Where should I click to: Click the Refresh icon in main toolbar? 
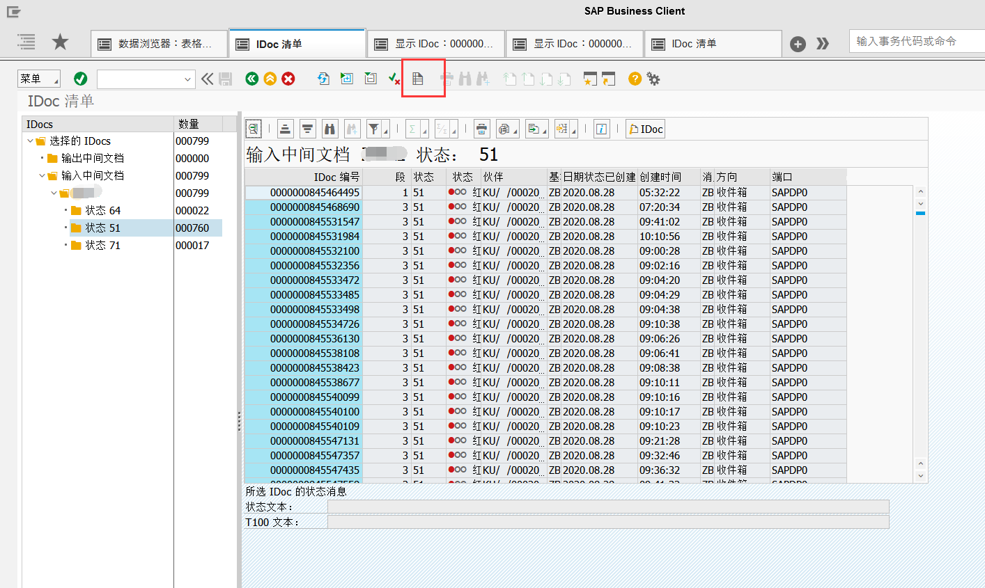tap(323, 79)
